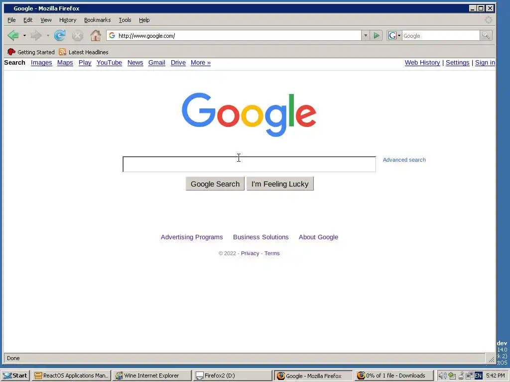The image size is (510, 382).
Task: Open the Start menu
Action: (15, 376)
